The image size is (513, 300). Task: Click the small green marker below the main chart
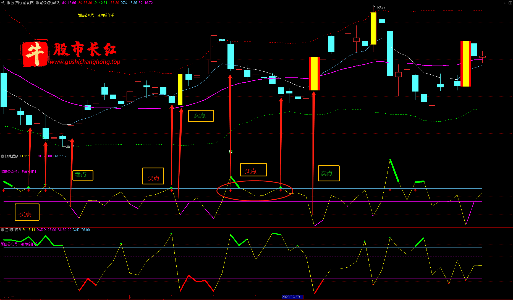click(231, 152)
